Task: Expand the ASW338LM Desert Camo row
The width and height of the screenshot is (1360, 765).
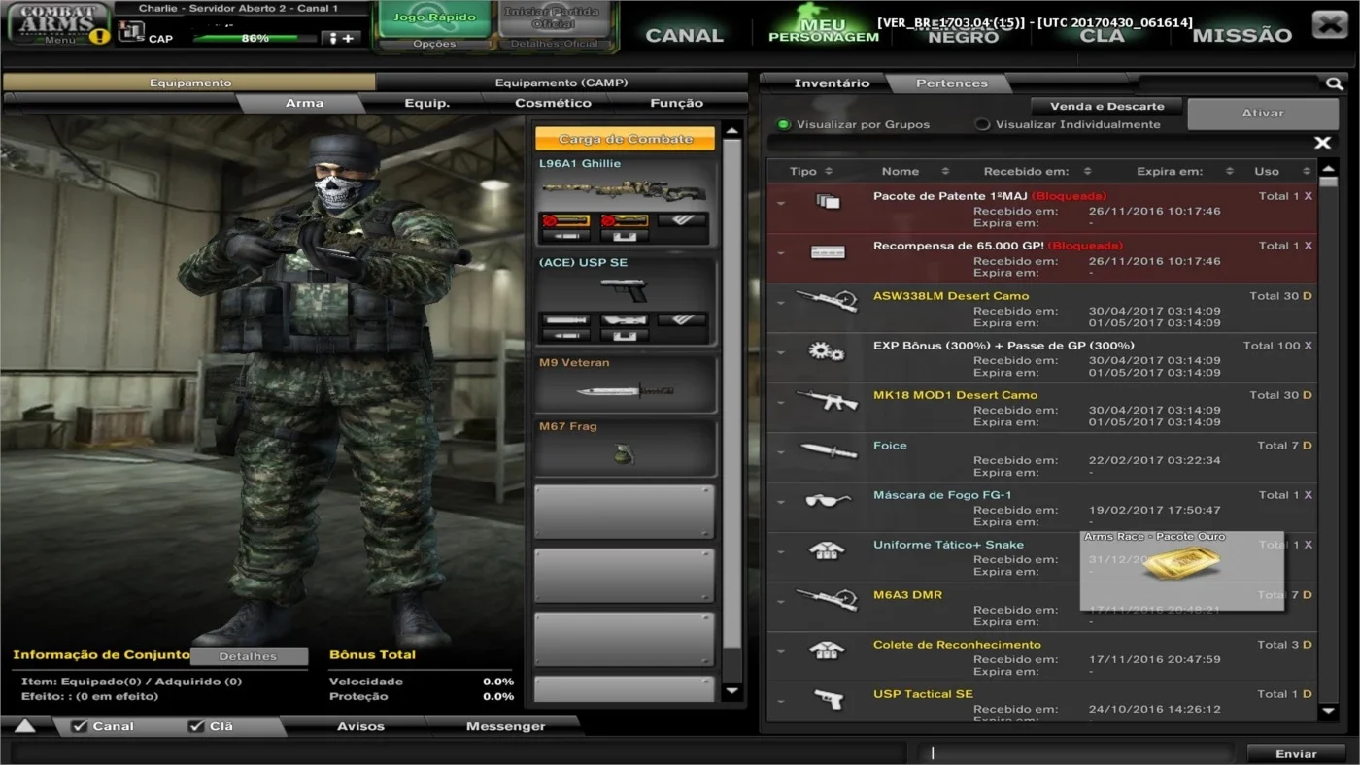Action: click(780, 303)
